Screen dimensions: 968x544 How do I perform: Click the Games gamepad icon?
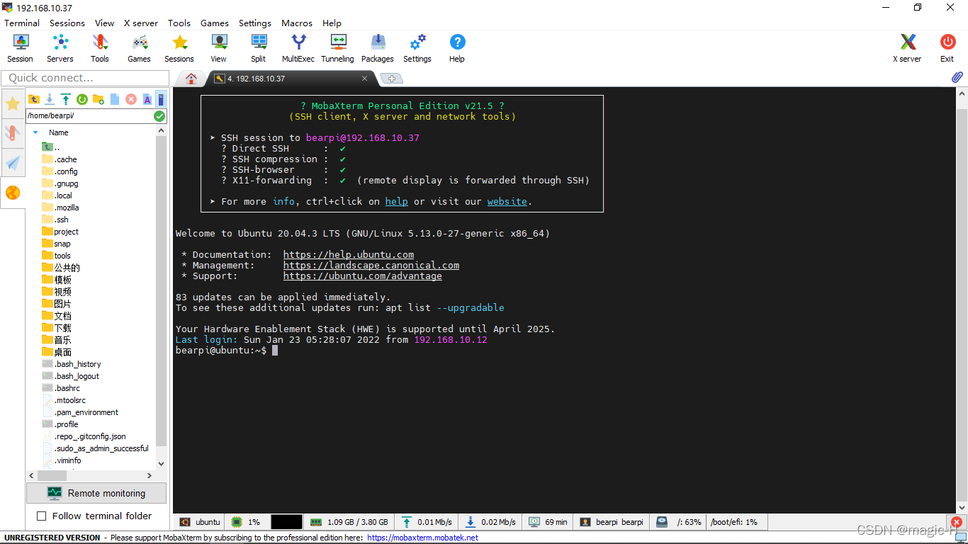pos(140,49)
